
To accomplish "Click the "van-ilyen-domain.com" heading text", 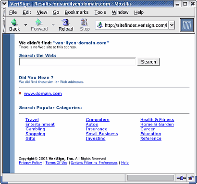I will pos(81,43).
